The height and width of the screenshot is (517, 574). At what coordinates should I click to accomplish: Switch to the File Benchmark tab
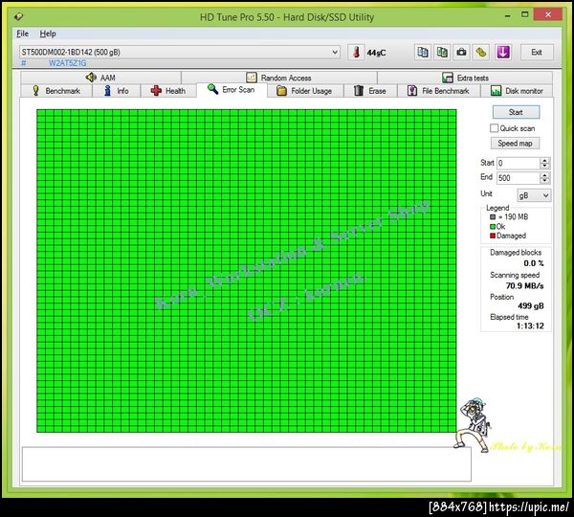[x=438, y=91]
